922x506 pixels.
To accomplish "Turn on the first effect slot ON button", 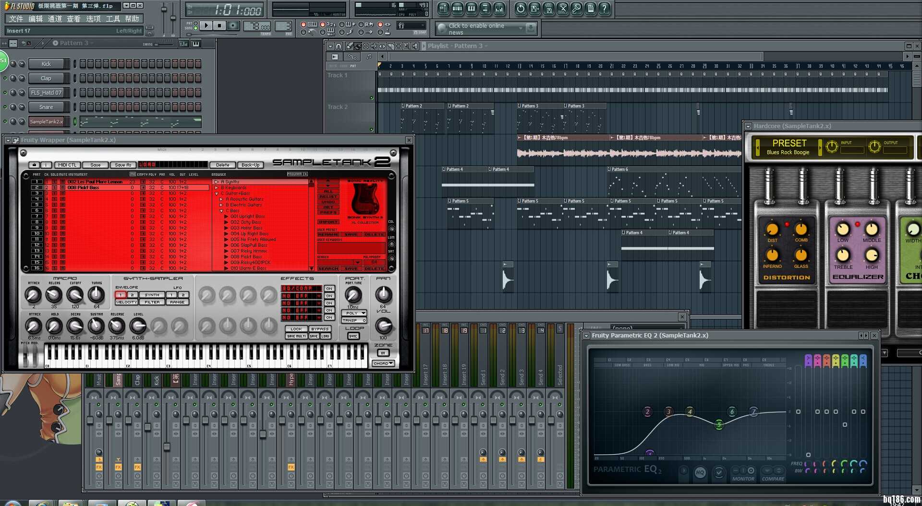I will click(x=329, y=289).
